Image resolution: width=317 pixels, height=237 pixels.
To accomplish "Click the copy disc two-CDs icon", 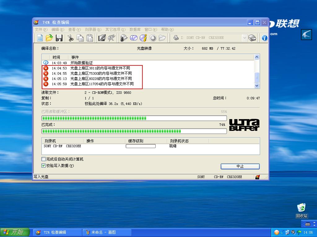I will 134,38.
